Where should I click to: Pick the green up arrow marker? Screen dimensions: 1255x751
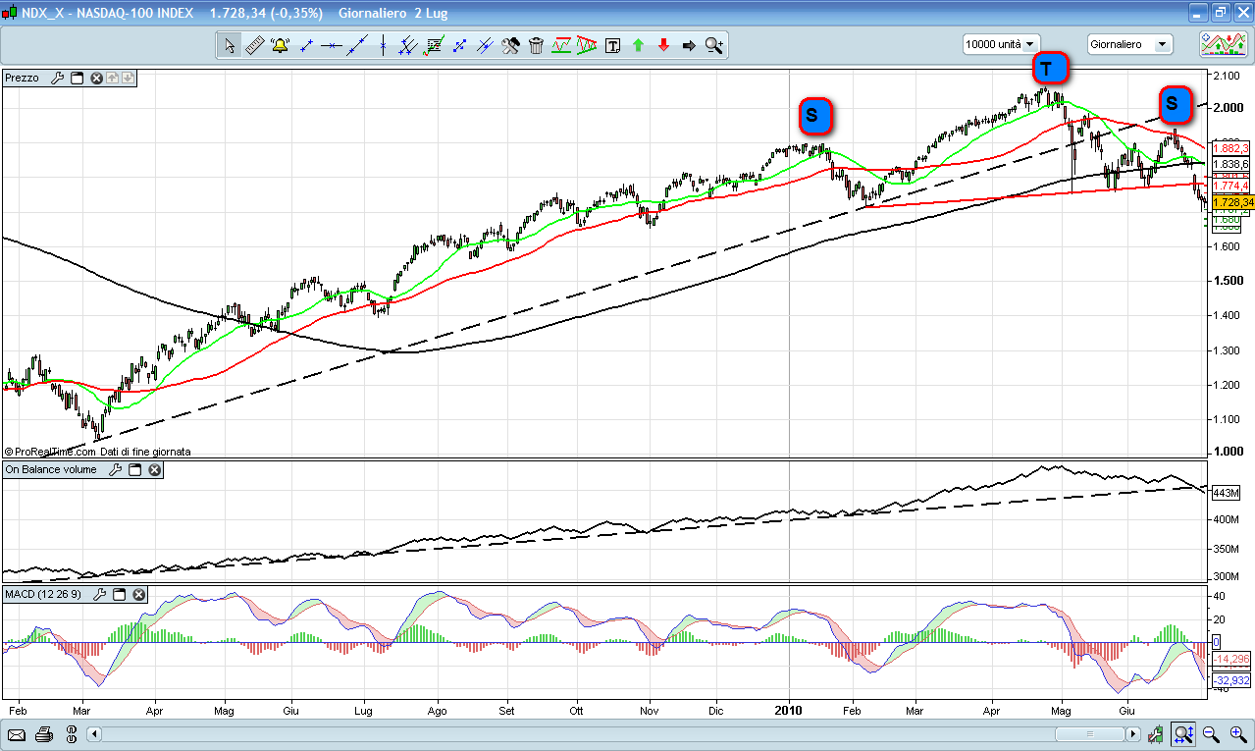coord(638,45)
